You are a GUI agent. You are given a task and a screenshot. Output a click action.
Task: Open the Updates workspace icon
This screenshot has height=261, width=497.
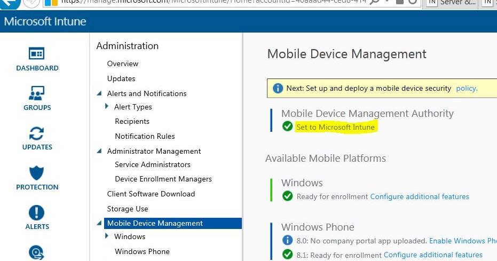[37, 133]
